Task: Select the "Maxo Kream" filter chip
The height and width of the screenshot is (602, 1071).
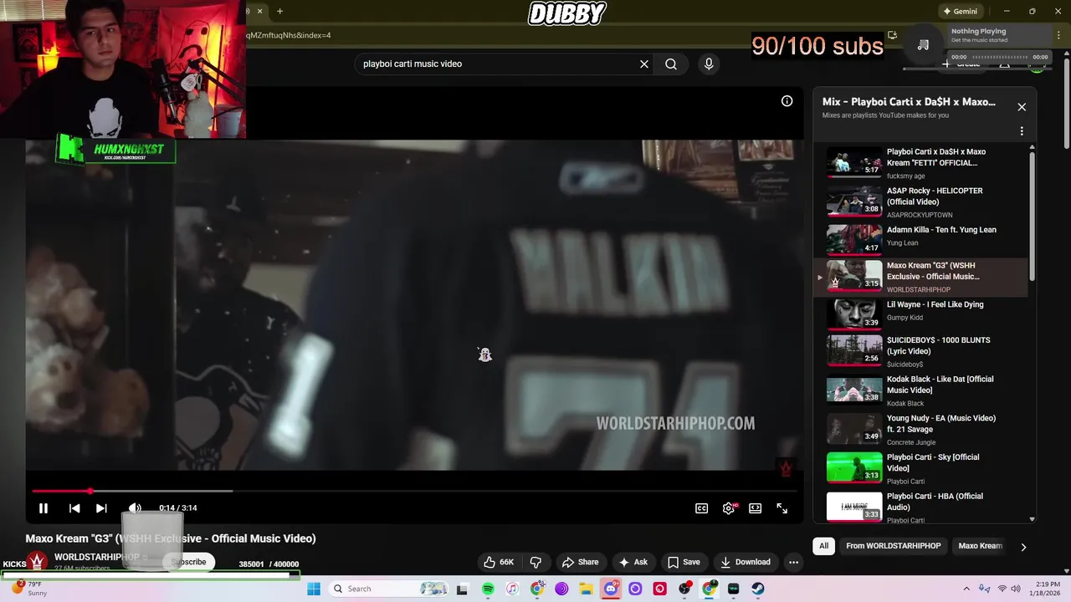Action: click(x=980, y=546)
